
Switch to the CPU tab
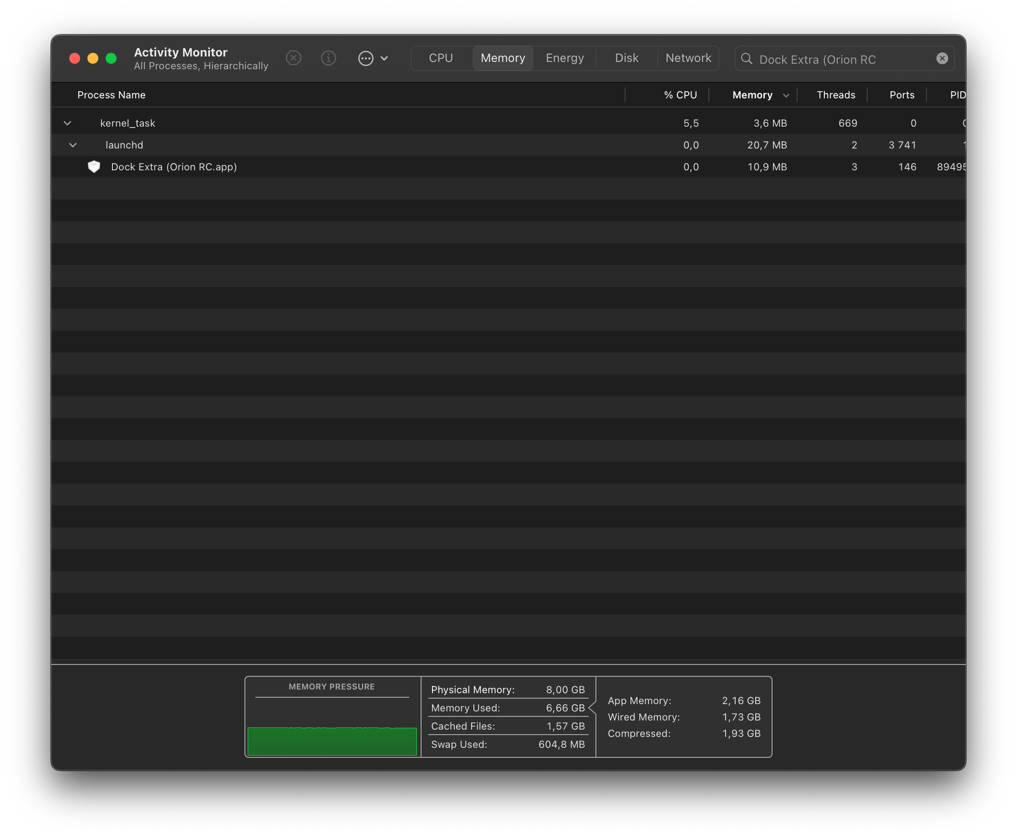point(441,58)
